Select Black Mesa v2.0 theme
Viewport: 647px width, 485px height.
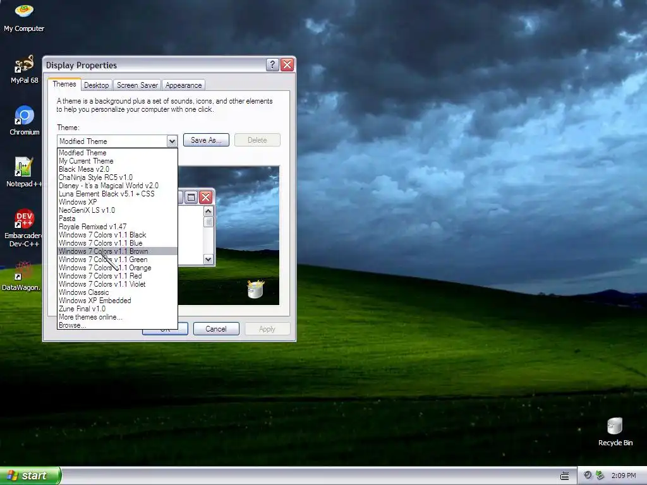[x=117, y=169]
